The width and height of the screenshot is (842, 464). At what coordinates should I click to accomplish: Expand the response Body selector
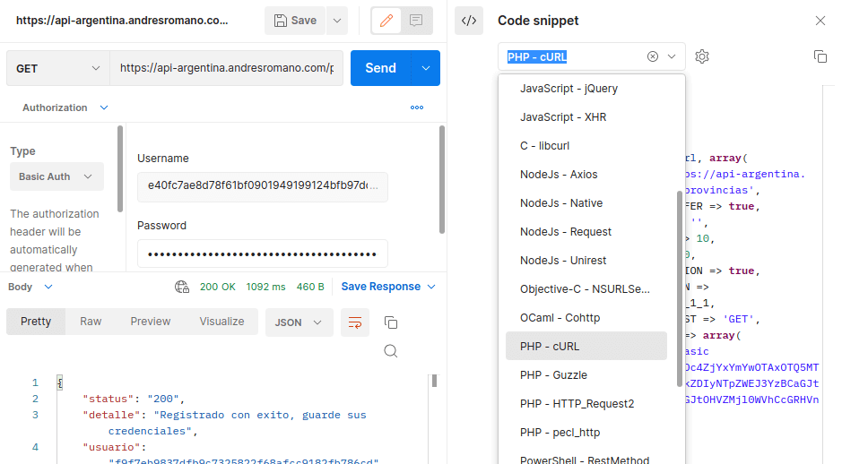point(30,287)
